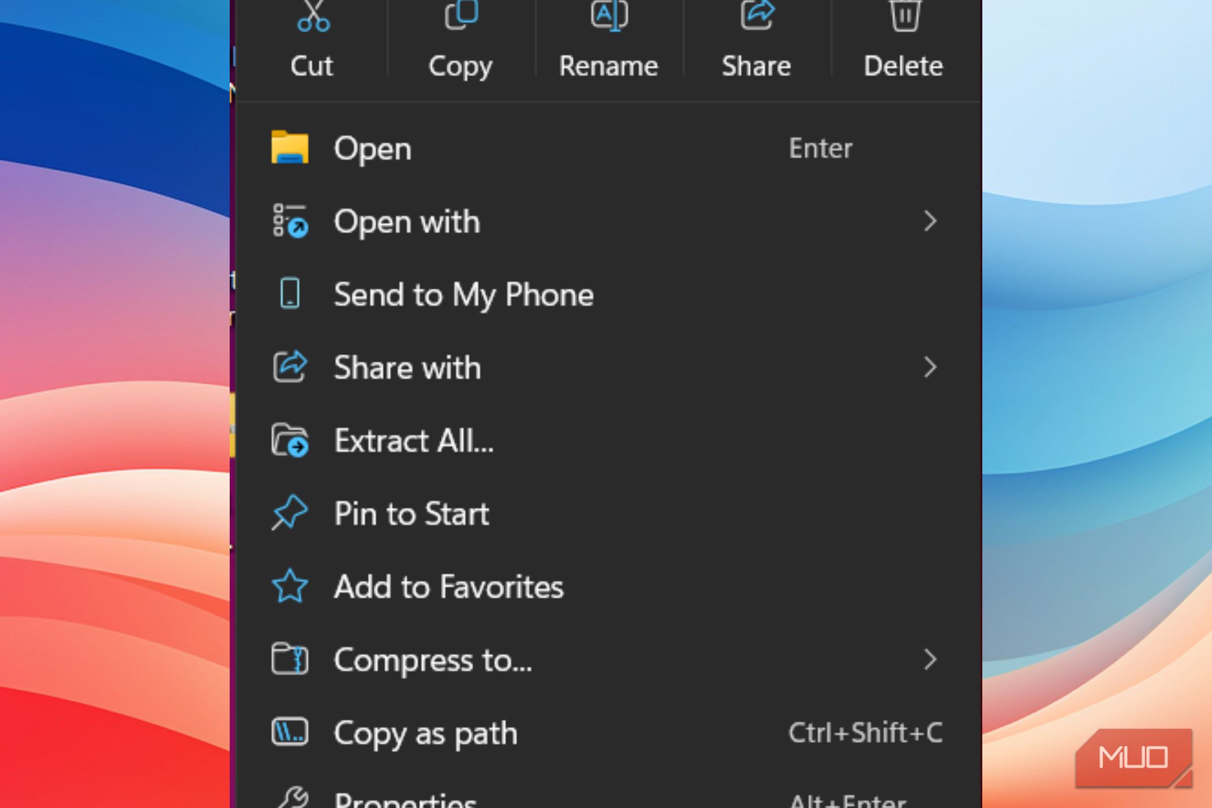Click the Cut scissors icon
The image size is (1212, 808).
click(313, 15)
